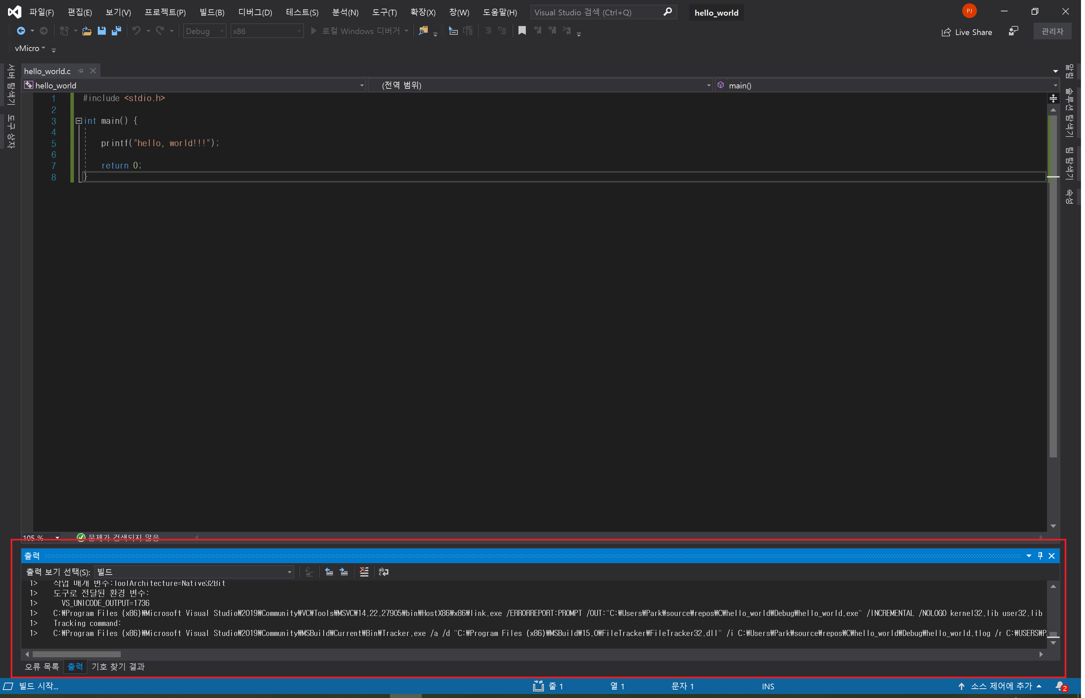Viewport: 1085px width, 698px height.
Task: Expand the output source dropdown showing 빌드
Action: (x=289, y=572)
